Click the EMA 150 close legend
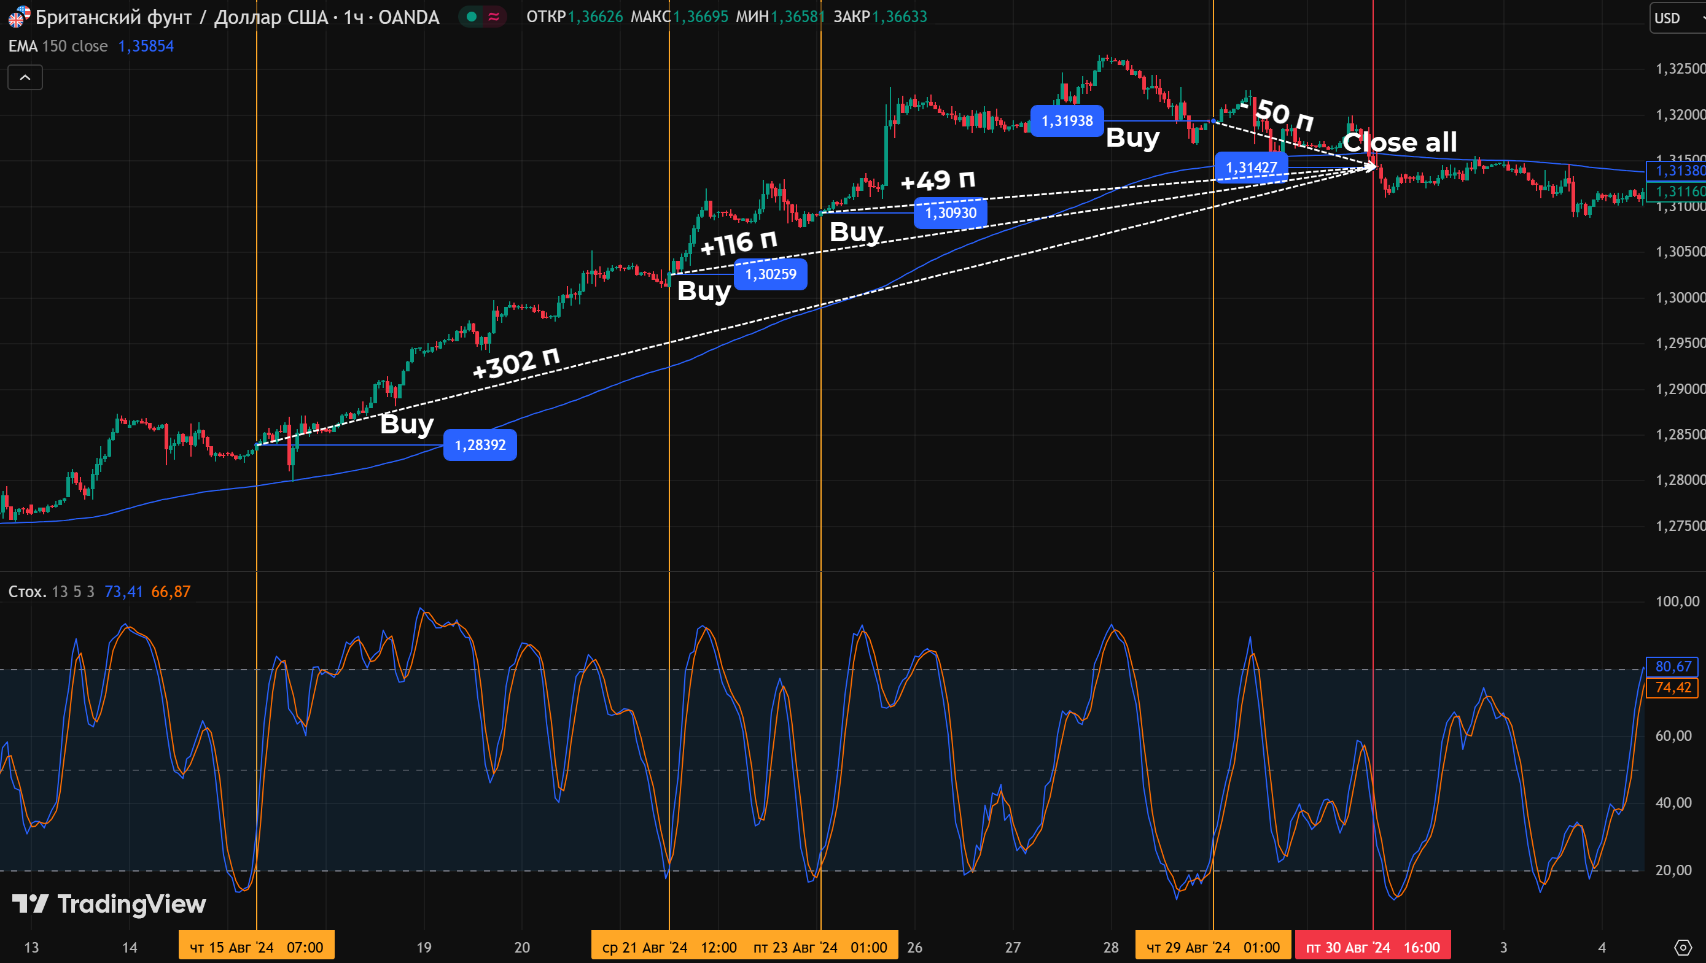Image resolution: width=1706 pixels, height=963 pixels. pos(58,46)
